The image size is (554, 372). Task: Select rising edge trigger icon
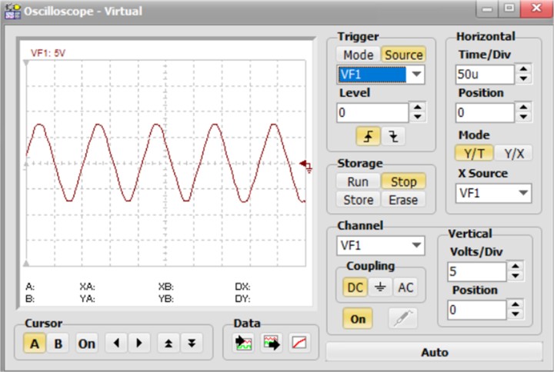click(368, 136)
